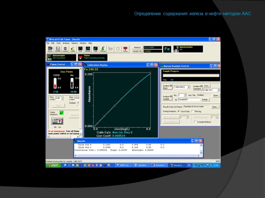
Task: Click the Read Delay spinner arrows
Action: [217, 117]
